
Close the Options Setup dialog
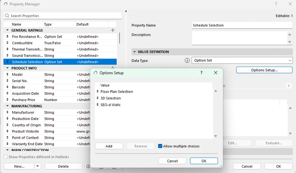pyautogui.click(x=215, y=73)
